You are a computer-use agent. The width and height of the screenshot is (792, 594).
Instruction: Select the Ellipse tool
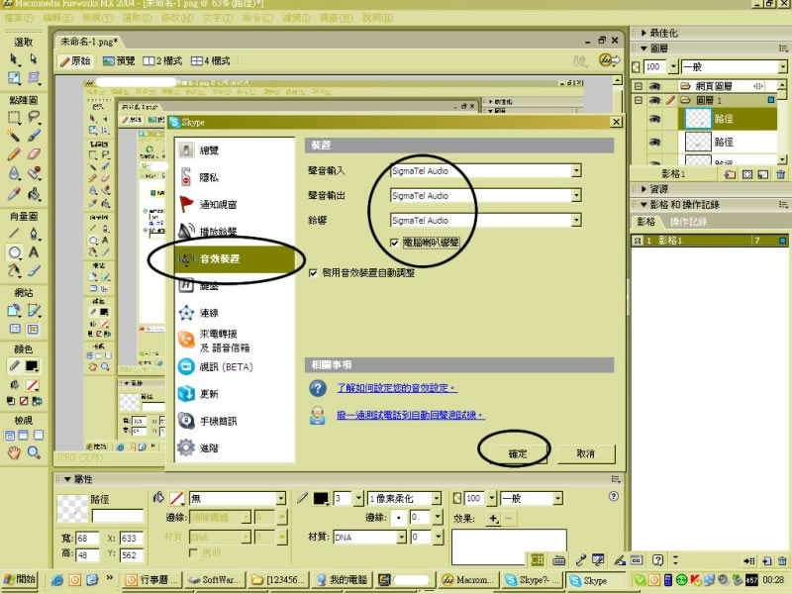(x=14, y=252)
